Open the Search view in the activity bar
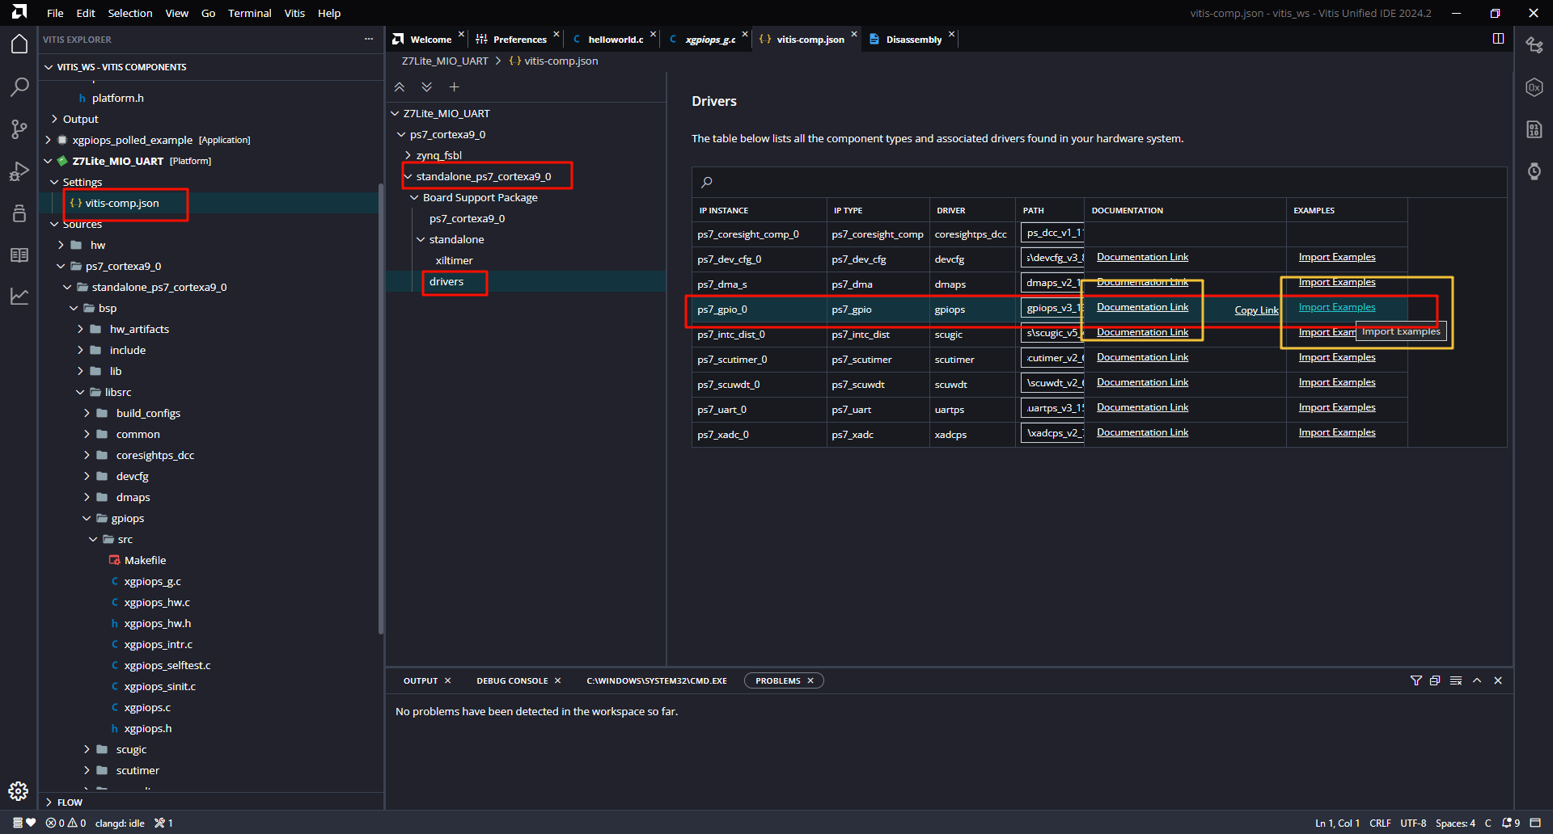The width and height of the screenshot is (1553, 834). [x=19, y=86]
